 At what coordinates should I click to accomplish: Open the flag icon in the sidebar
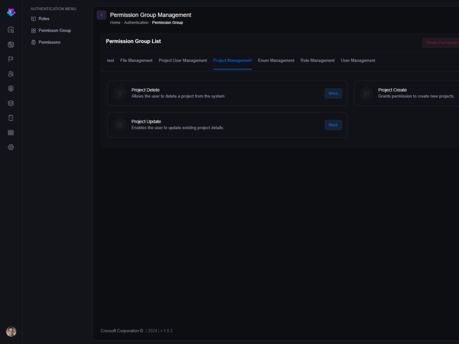point(11,59)
